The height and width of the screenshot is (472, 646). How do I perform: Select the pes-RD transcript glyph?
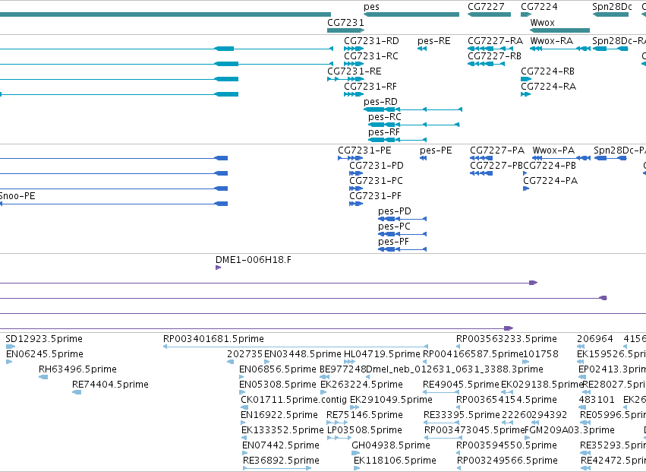413,109
